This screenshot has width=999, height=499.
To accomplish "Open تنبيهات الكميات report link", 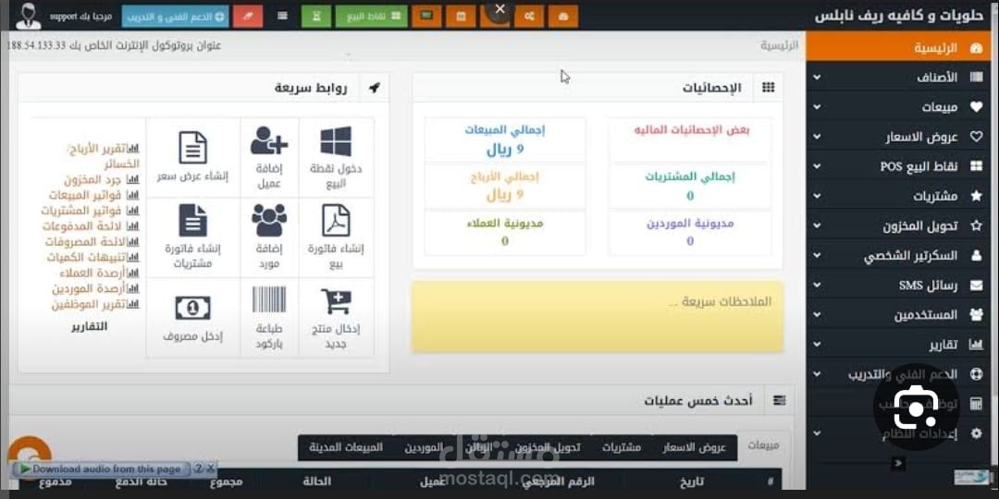I will point(92,257).
